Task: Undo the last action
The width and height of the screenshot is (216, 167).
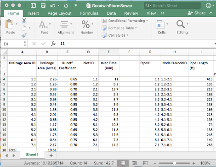Action: coord(53,6)
